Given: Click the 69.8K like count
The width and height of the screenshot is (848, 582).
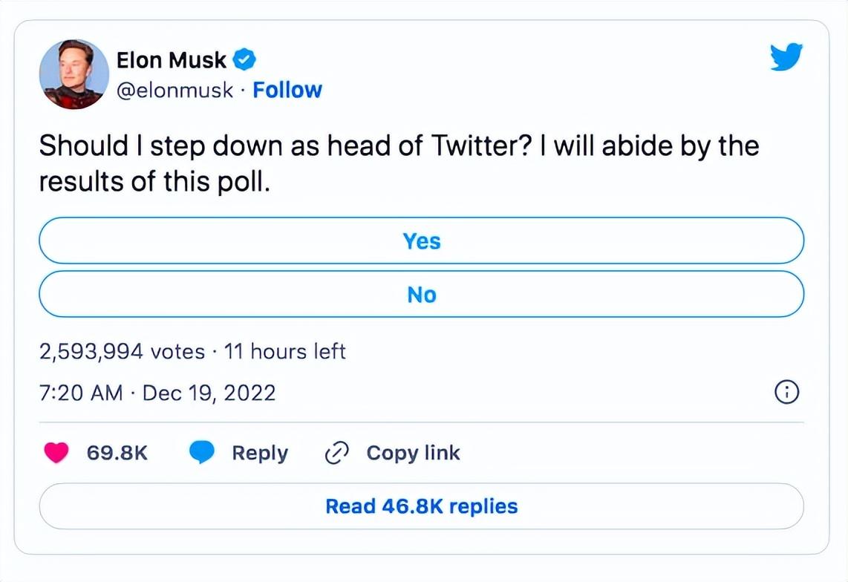Looking at the screenshot, I should [117, 453].
